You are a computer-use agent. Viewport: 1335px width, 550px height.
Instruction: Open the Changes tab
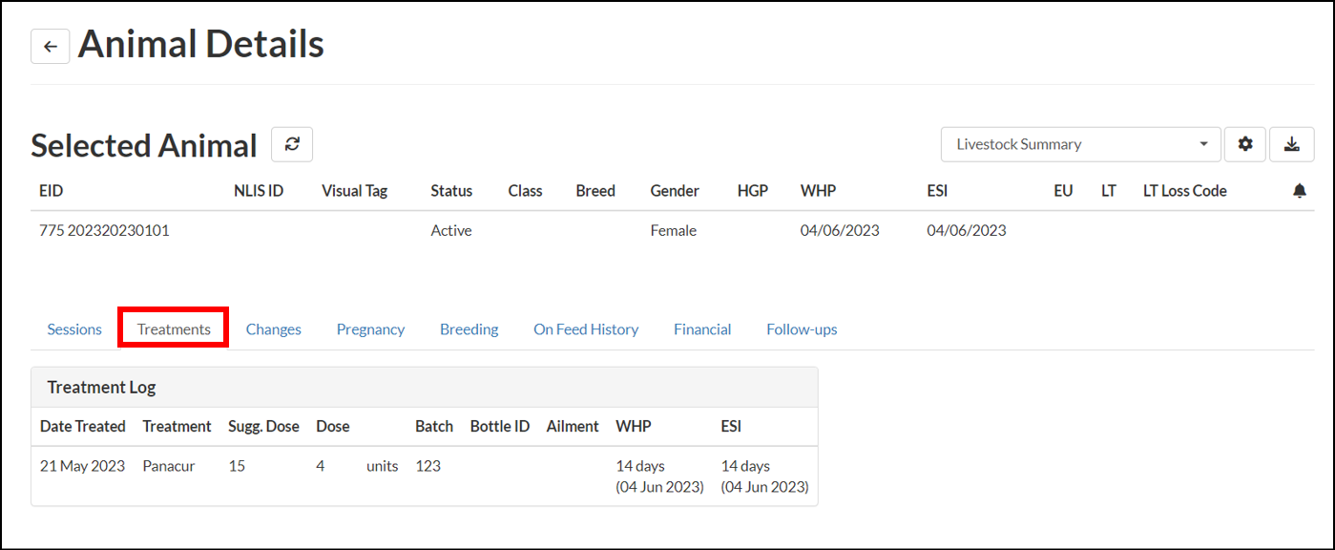click(274, 329)
